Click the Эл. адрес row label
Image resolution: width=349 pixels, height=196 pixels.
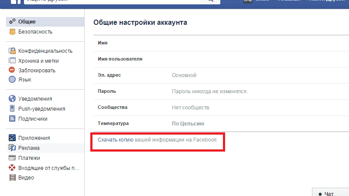click(109, 75)
